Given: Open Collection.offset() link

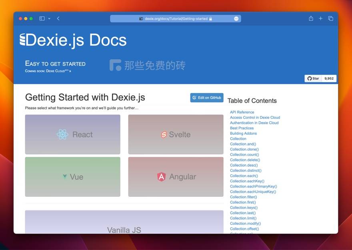Looking at the screenshot, I should coord(244,229).
